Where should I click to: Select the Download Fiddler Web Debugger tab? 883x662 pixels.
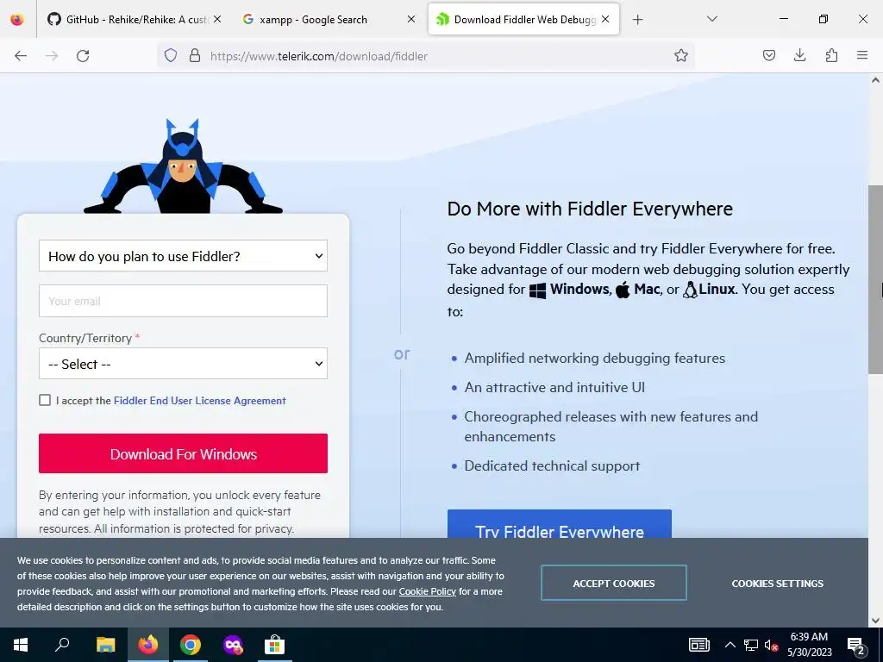pyautogui.click(x=523, y=19)
